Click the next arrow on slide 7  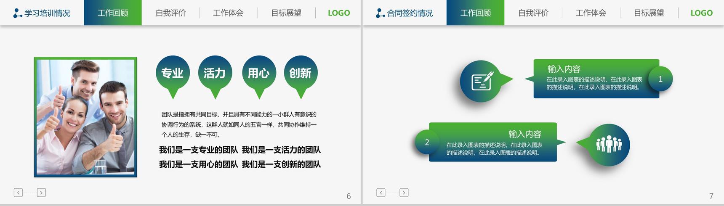click(x=404, y=193)
